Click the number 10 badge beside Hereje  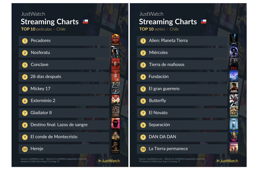click(x=25, y=149)
